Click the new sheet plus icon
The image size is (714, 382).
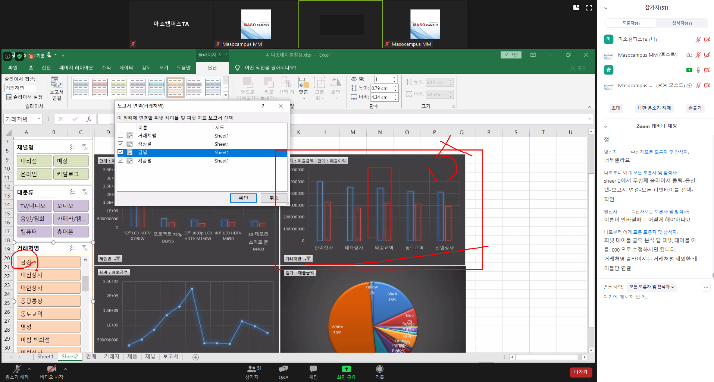[195, 357]
